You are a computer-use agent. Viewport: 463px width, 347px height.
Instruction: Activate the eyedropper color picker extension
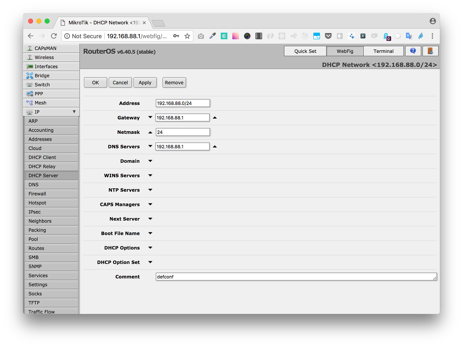point(213,36)
